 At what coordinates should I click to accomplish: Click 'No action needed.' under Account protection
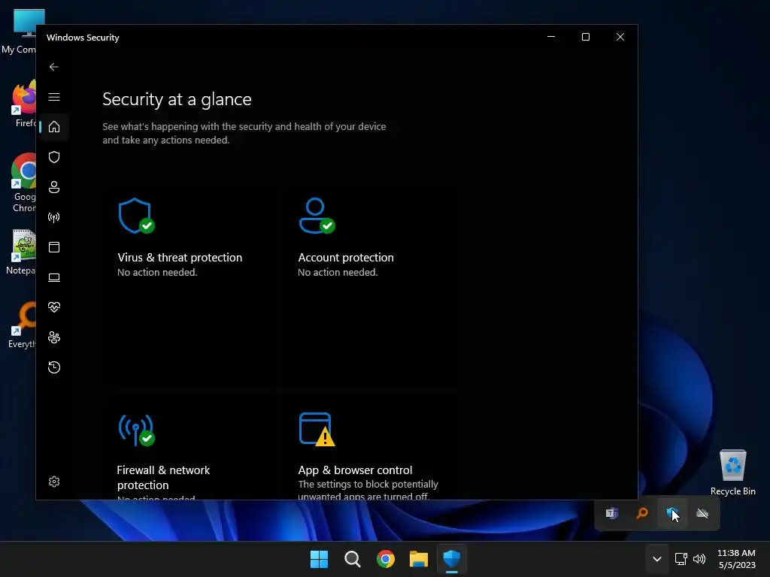(x=338, y=272)
